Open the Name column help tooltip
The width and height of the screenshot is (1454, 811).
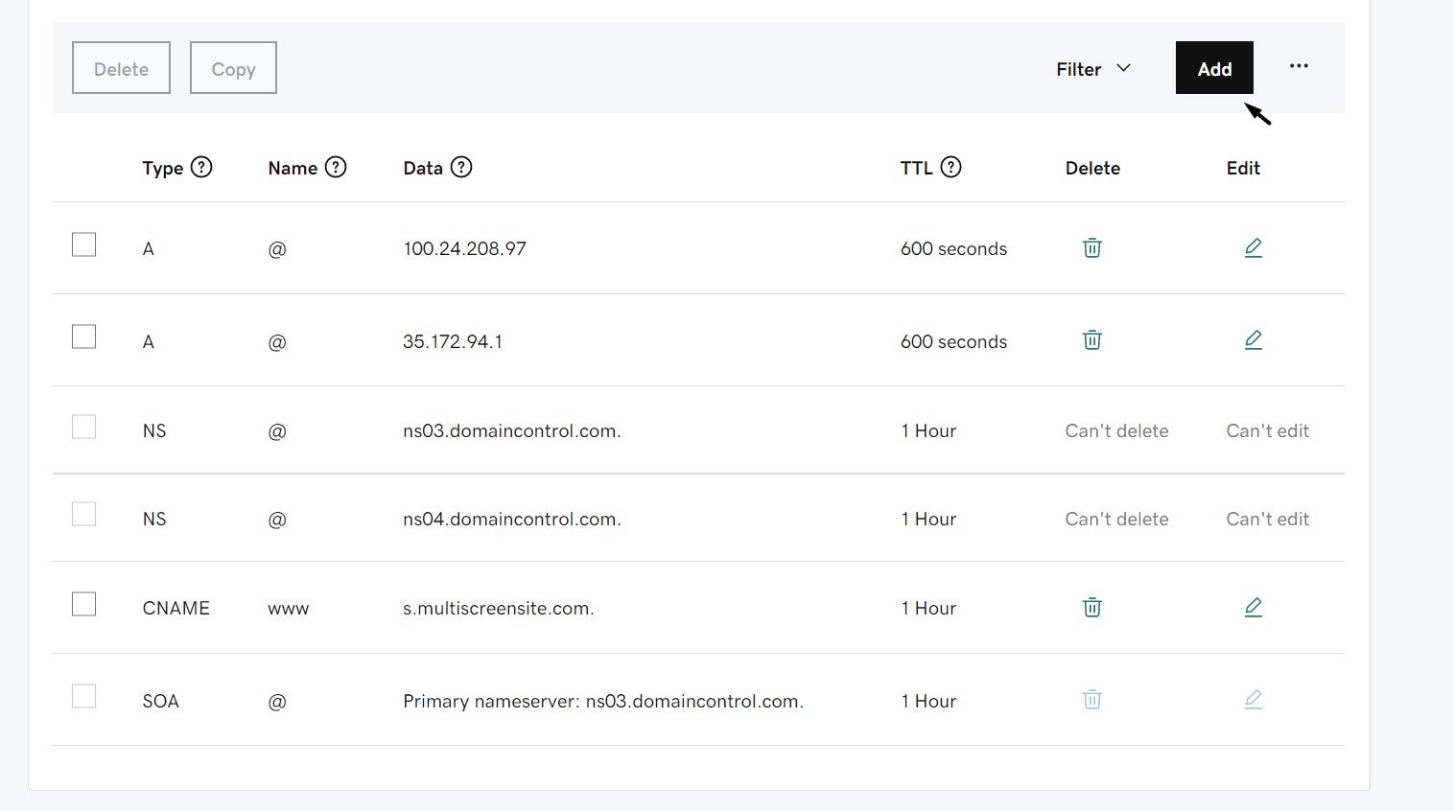pyautogui.click(x=336, y=167)
